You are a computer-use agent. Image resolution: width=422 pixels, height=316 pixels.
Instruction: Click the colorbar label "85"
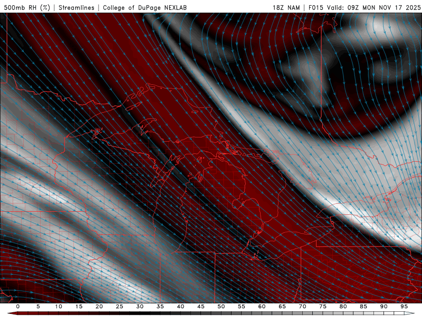point(363,307)
